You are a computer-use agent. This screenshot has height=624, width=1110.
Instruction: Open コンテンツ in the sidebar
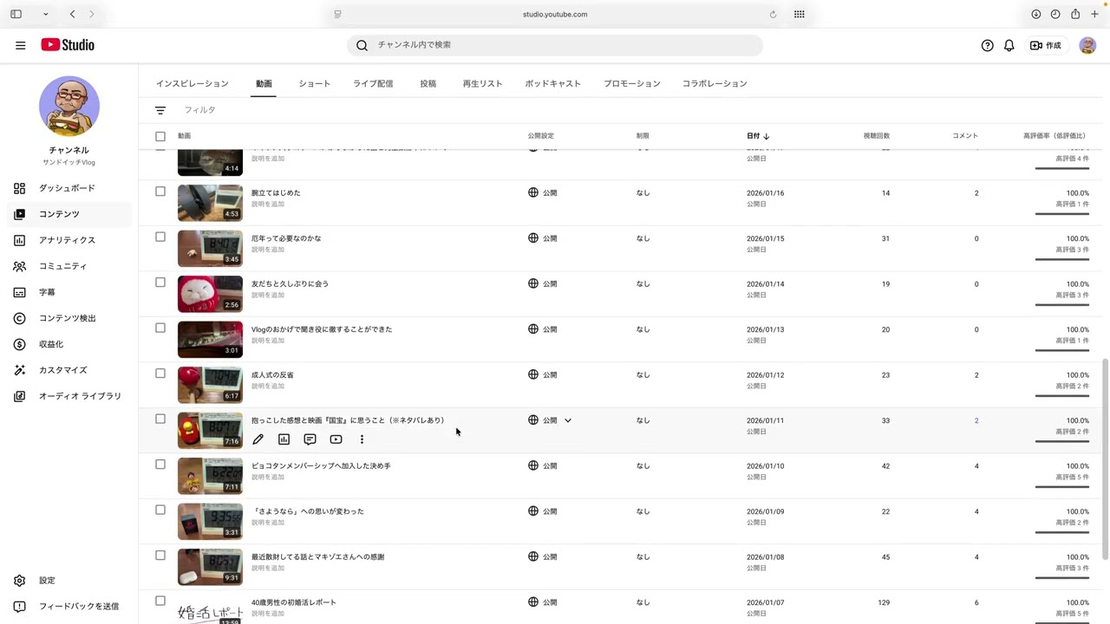click(x=69, y=214)
